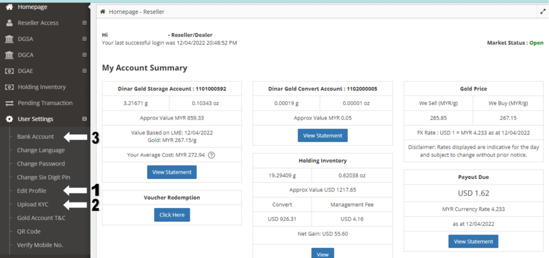
Task: Click the User Settings gear icon
Action: pyautogui.click(x=9, y=119)
